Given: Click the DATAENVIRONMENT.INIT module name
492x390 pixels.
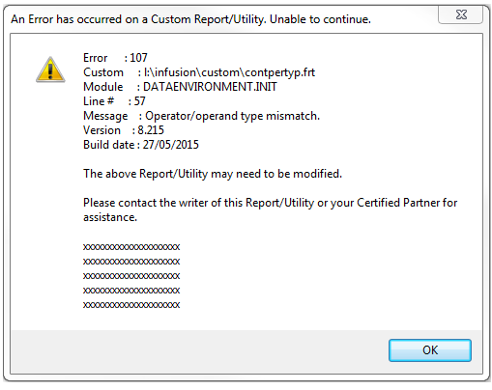Looking at the screenshot, I should [210, 87].
